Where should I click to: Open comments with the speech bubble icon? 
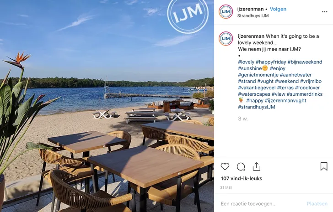241,167
